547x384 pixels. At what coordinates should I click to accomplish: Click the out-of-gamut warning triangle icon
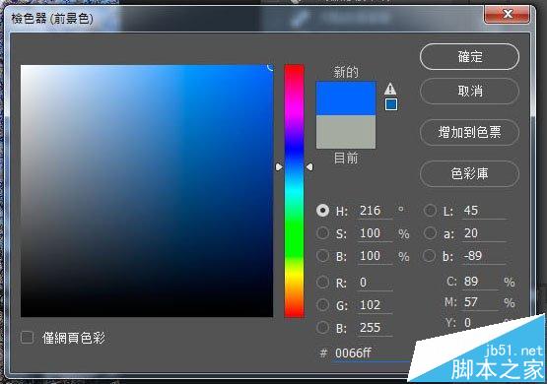tap(390, 89)
